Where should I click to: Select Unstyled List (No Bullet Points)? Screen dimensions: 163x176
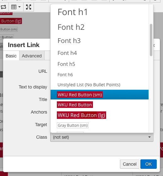pyautogui.click(x=100, y=85)
